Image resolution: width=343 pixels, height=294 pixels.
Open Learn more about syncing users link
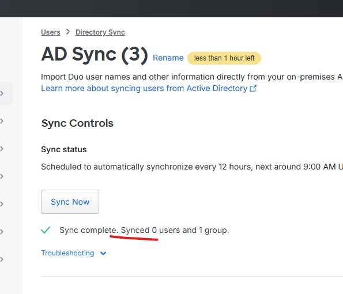pos(144,88)
